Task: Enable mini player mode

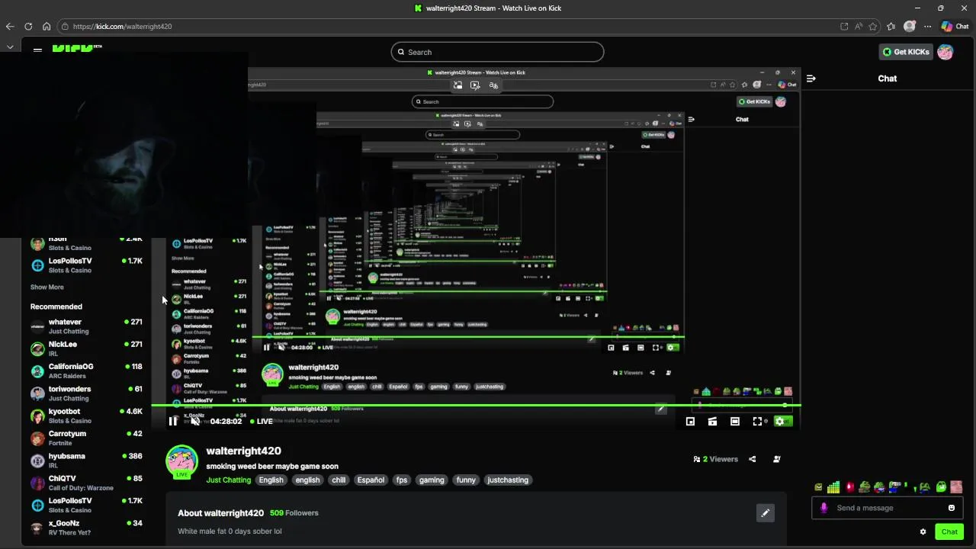Action: click(690, 421)
